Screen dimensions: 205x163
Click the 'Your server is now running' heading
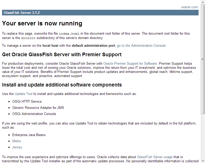[x=42, y=24]
